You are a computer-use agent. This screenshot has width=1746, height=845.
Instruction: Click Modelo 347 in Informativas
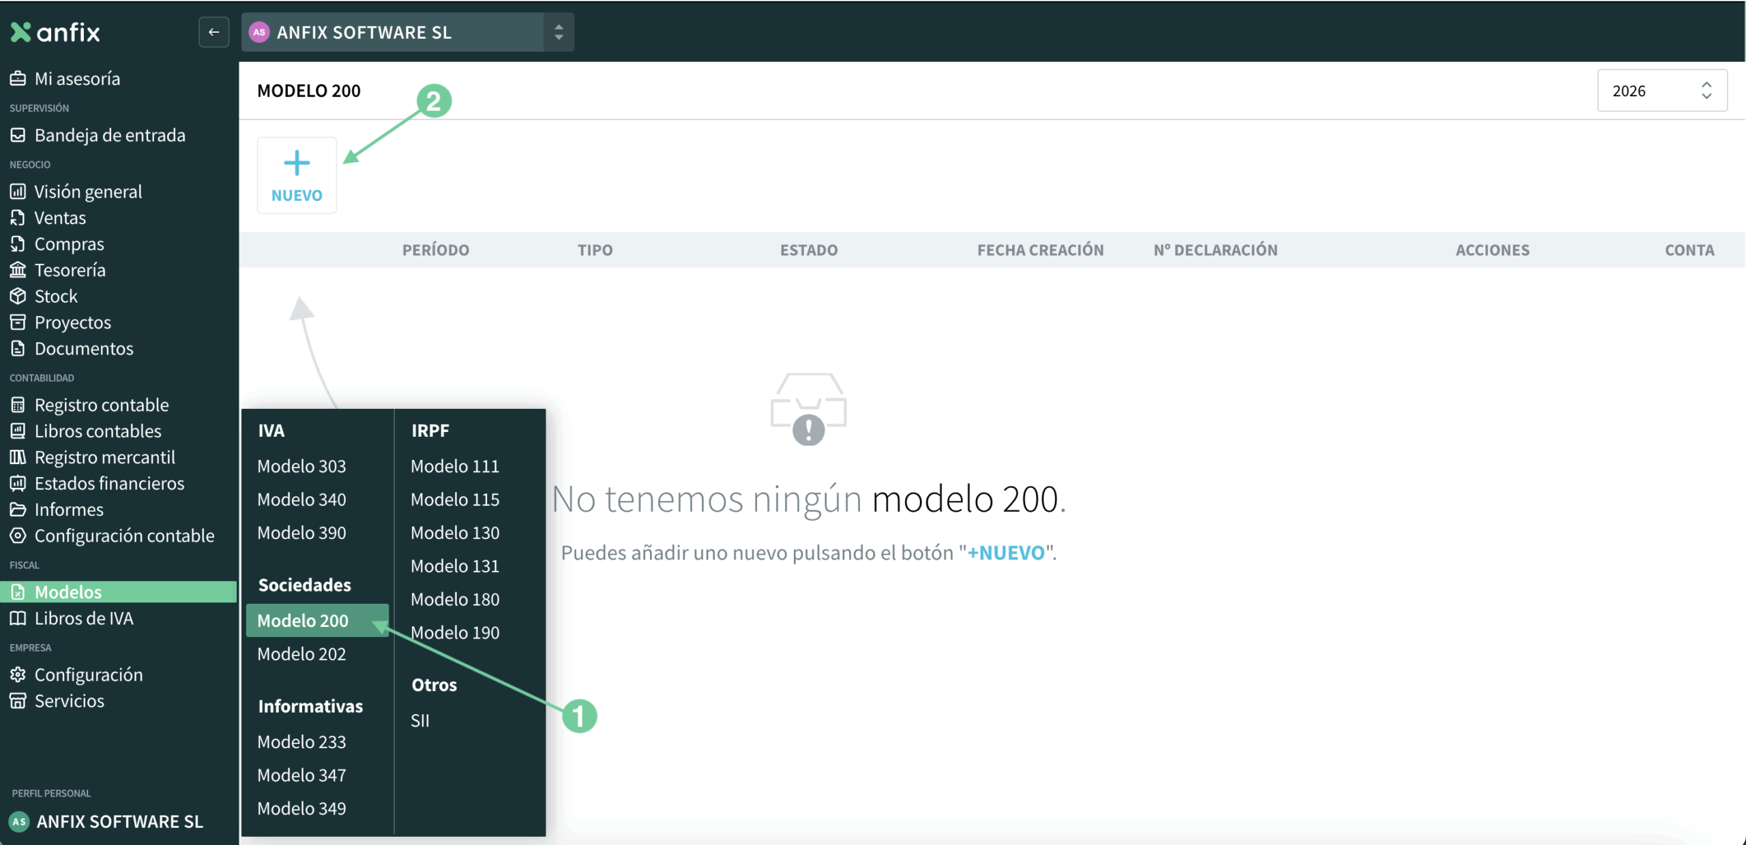301,775
